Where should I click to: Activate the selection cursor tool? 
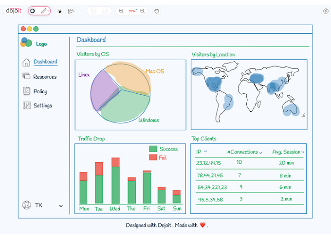[59, 11]
